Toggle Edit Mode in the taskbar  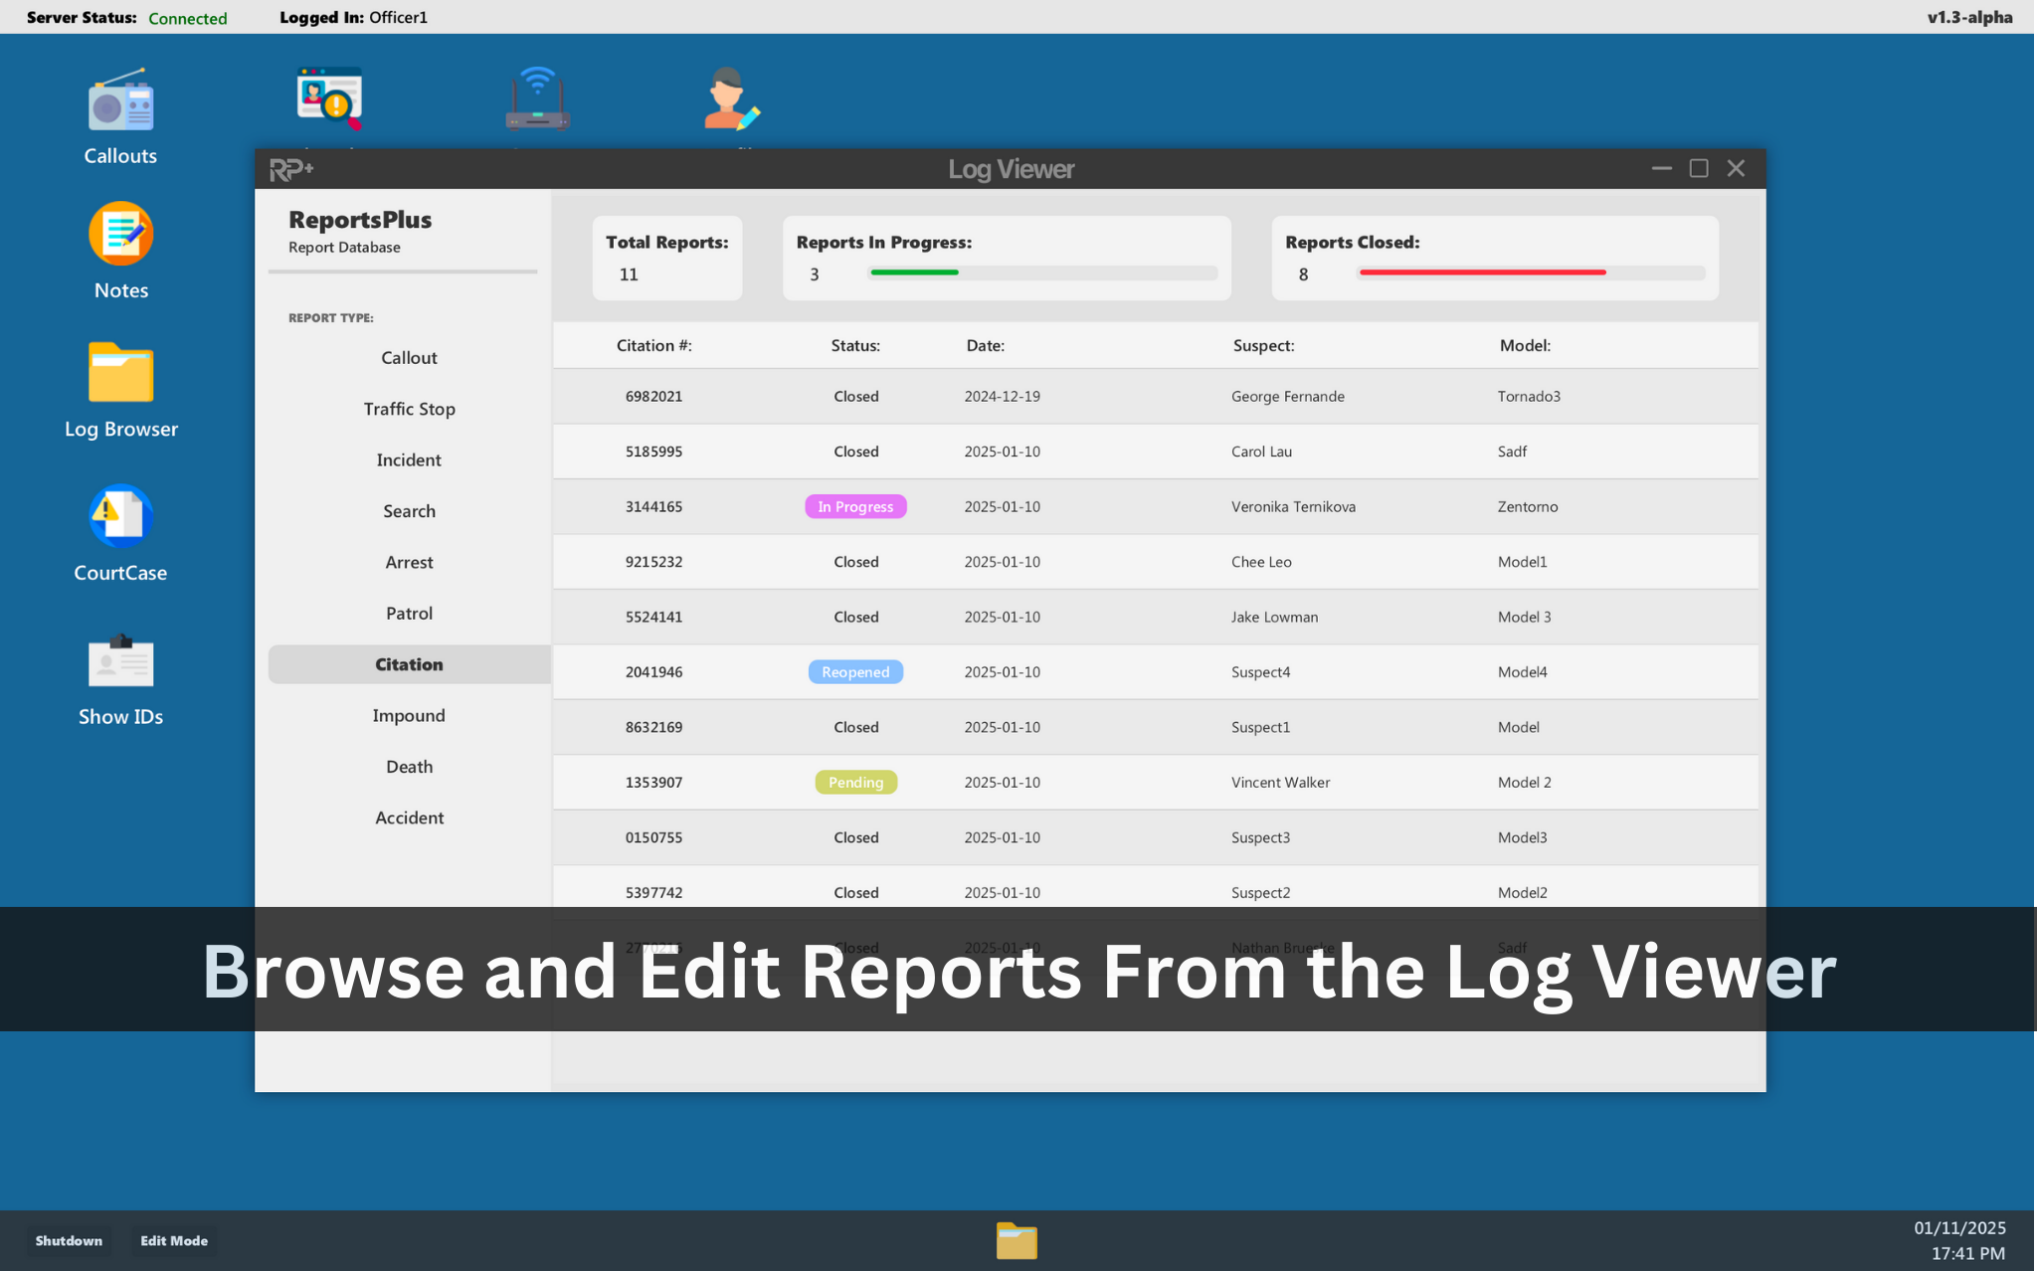pos(174,1240)
